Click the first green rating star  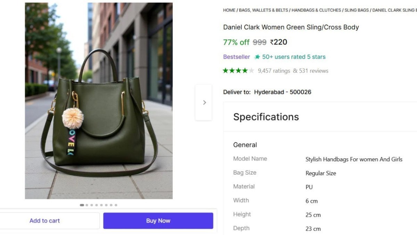click(226, 71)
